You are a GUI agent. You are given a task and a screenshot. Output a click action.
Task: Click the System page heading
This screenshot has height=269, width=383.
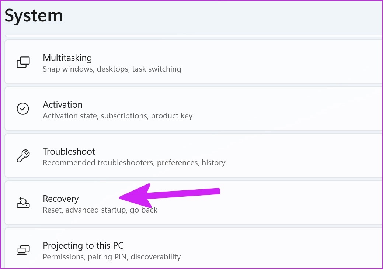pyautogui.click(x=34, y=16)
